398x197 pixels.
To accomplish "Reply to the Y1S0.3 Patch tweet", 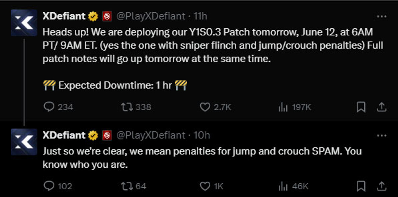I will (x=58, y=107).
